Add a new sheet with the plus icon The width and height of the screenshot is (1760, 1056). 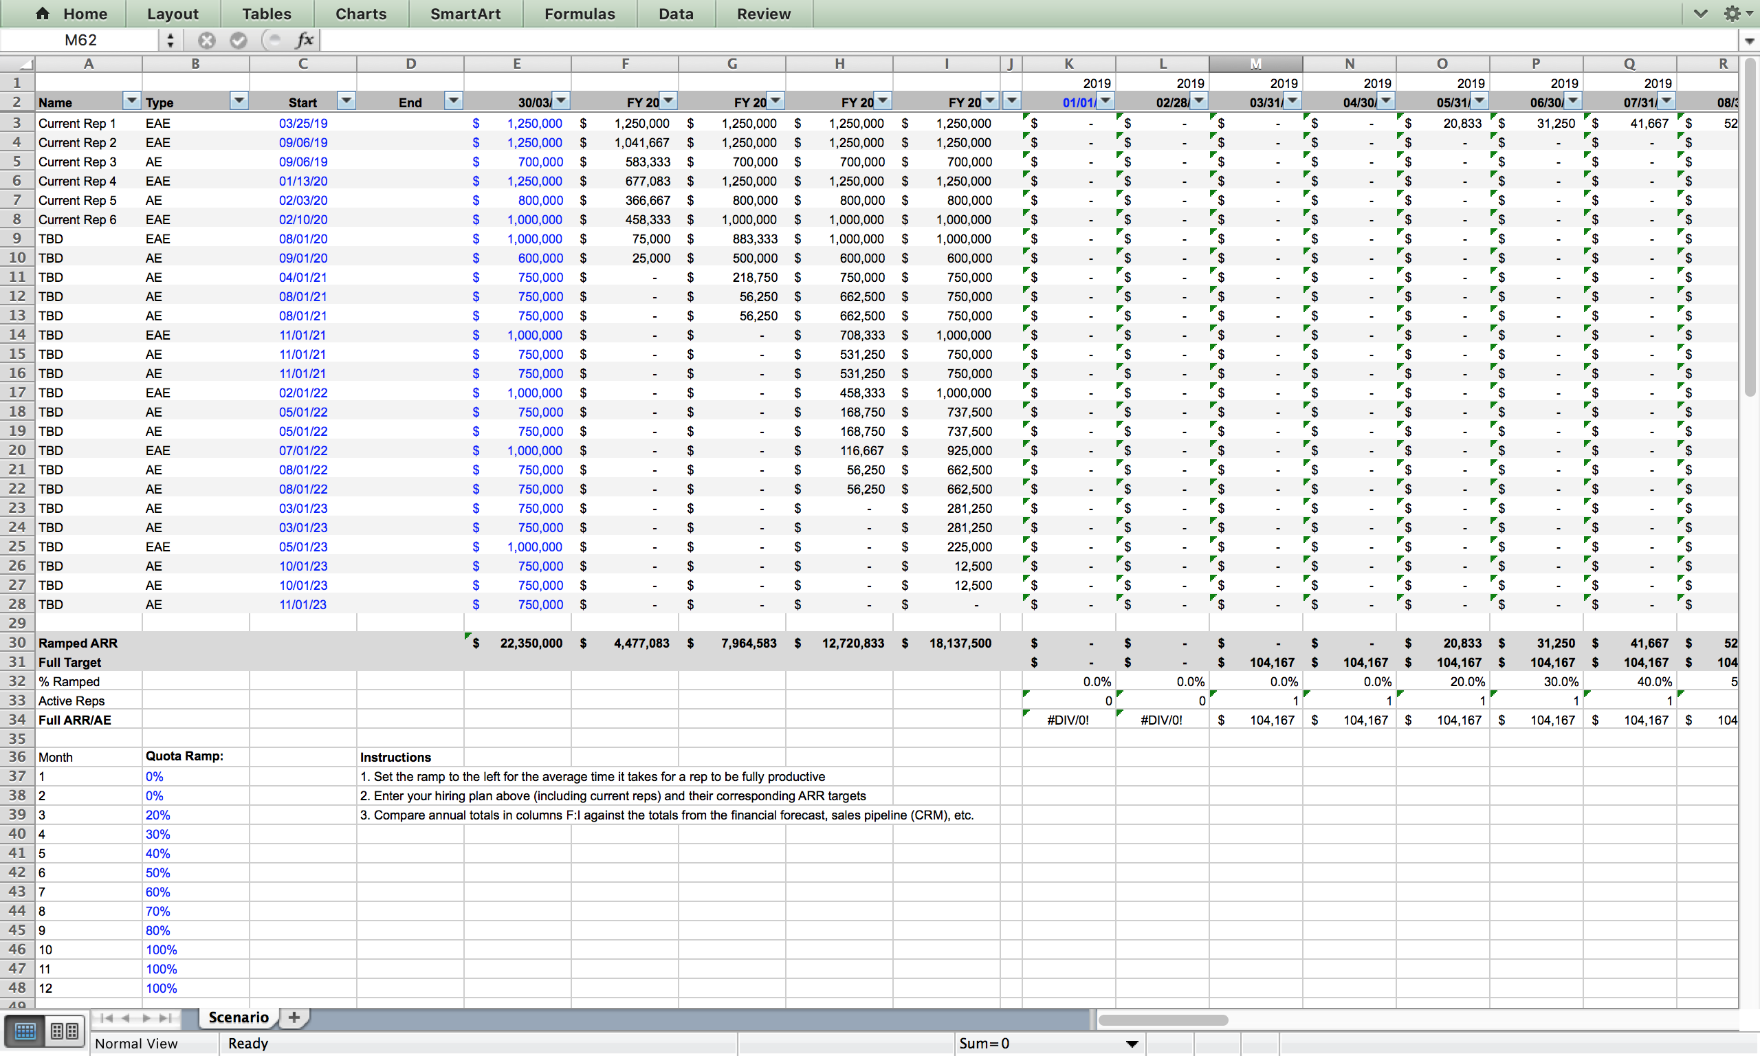click(294, 1017)
